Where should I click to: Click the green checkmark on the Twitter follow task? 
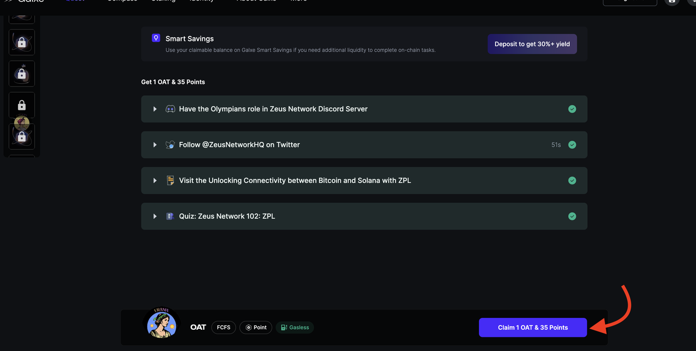[572, 145]
